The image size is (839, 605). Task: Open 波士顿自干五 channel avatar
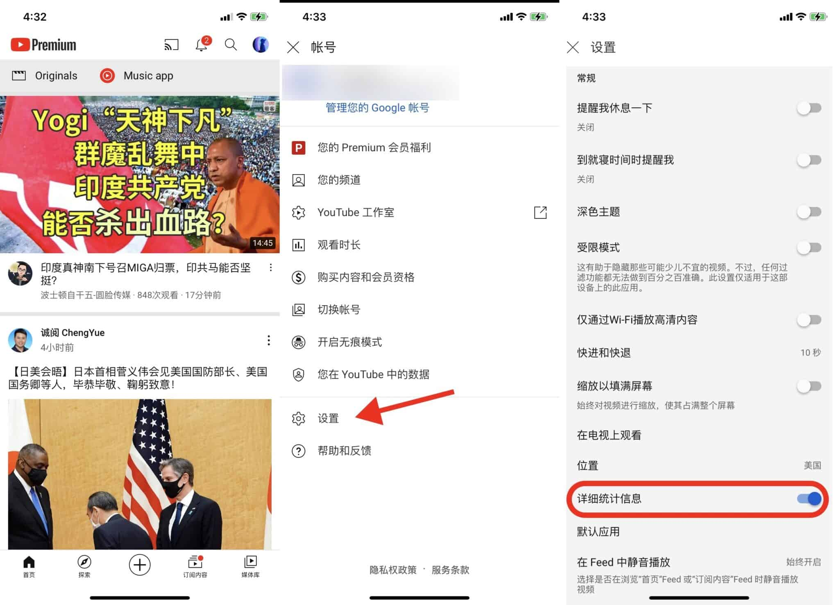pos(20,273)
